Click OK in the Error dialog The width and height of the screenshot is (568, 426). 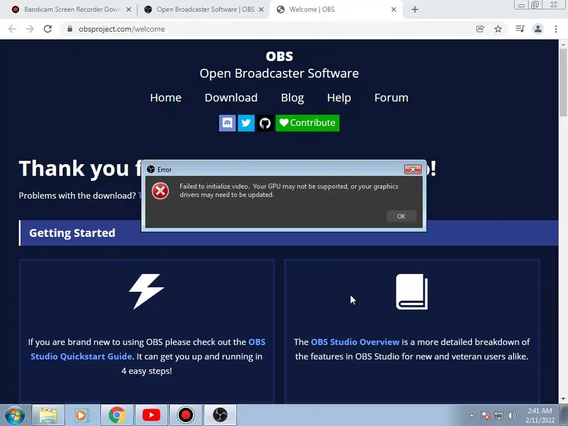point(401,216)
